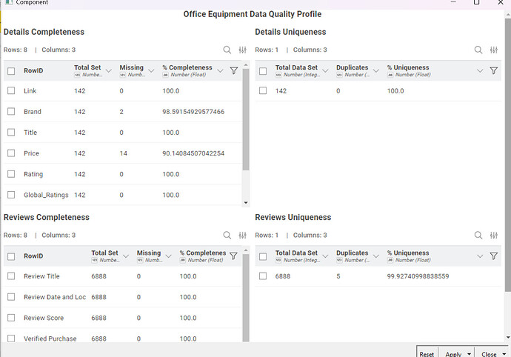Click search icon in Details Completeness table
511x357 pixels.
pyautogui.click(x=227, y=50)
